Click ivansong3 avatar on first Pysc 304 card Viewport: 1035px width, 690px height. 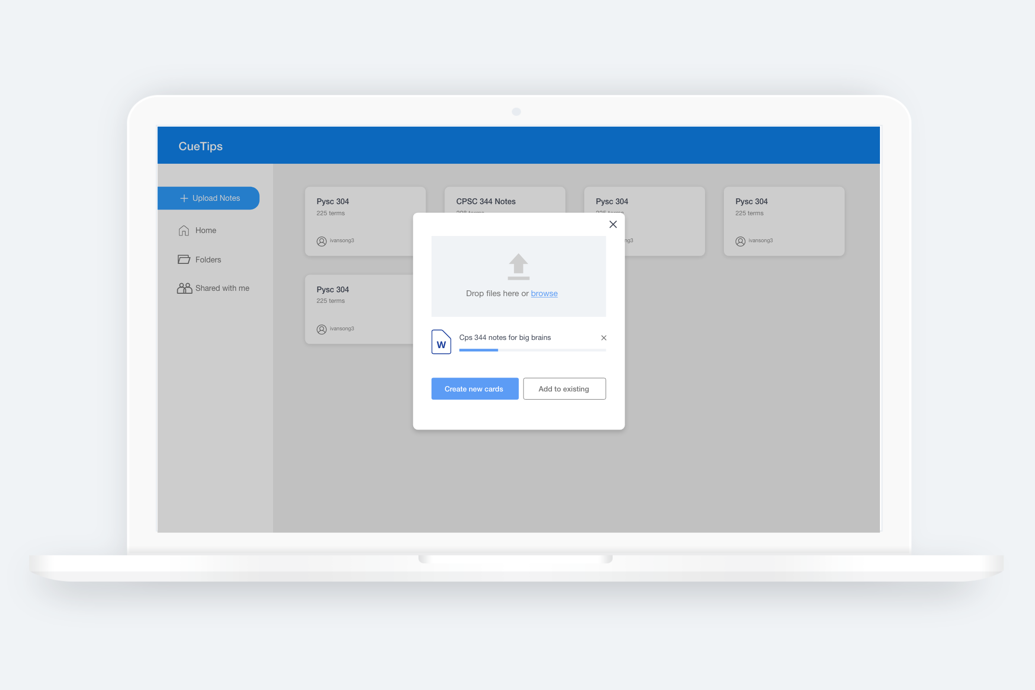pos(321,241)
